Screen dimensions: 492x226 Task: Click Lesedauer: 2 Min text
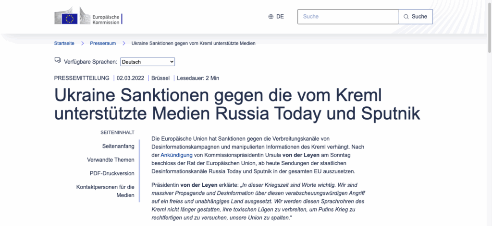tap(198, 78)
